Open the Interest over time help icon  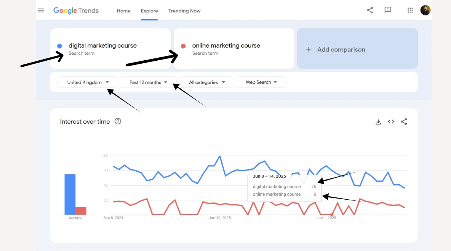[x=118, y=121]
